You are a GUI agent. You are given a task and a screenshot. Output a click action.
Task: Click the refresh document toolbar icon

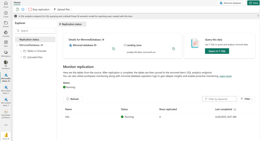[18, 9]
